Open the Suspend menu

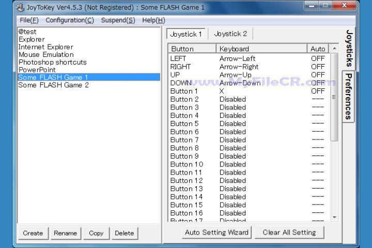tap(118, 21)
